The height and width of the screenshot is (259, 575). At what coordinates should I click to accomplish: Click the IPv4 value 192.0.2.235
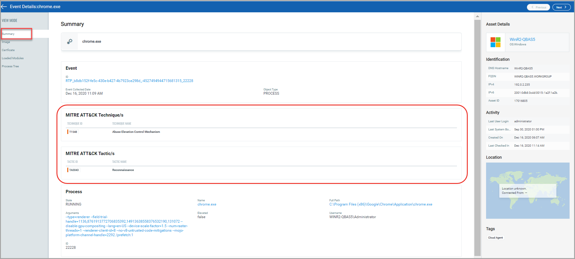pyautogui.click(x=522, y=85)
